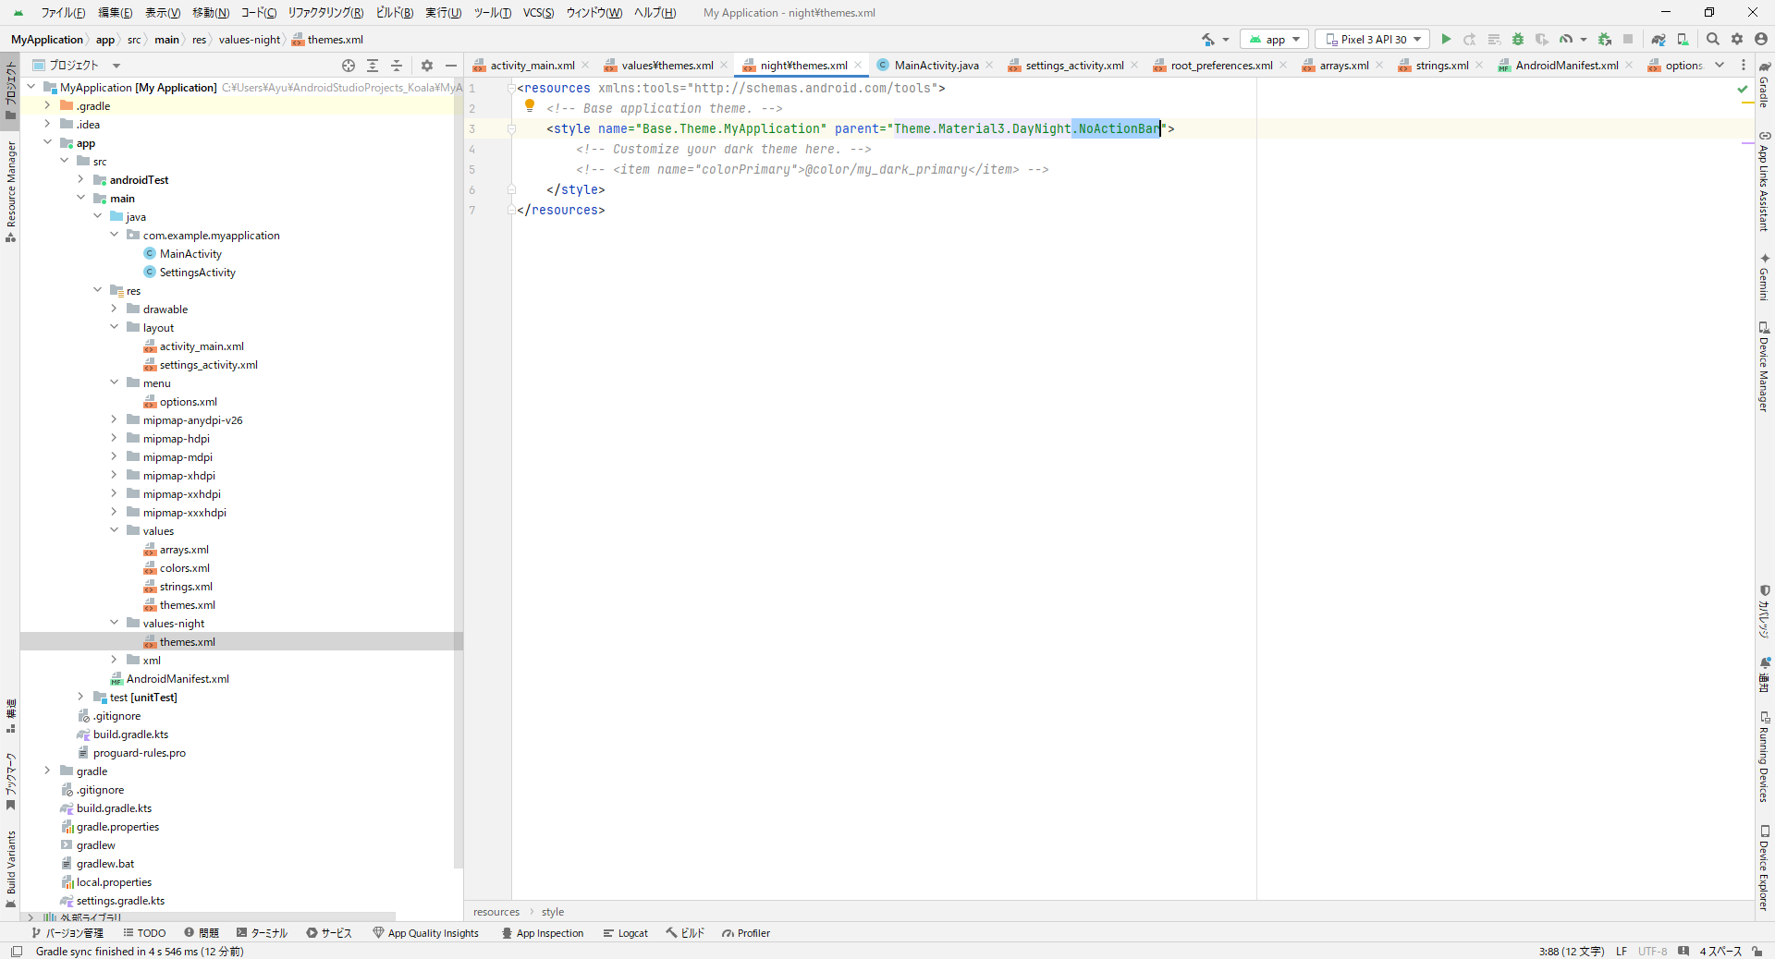
Task: Click the Debug app bug icon
Action: [x=1517, y=39]
